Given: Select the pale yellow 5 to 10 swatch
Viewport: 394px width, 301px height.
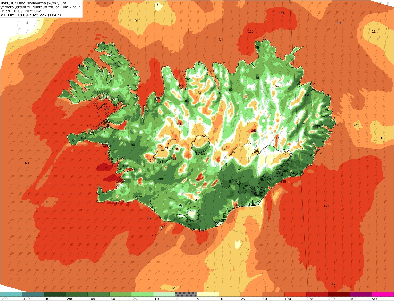Looking at the screenshot, I should [x=207, y=294].
